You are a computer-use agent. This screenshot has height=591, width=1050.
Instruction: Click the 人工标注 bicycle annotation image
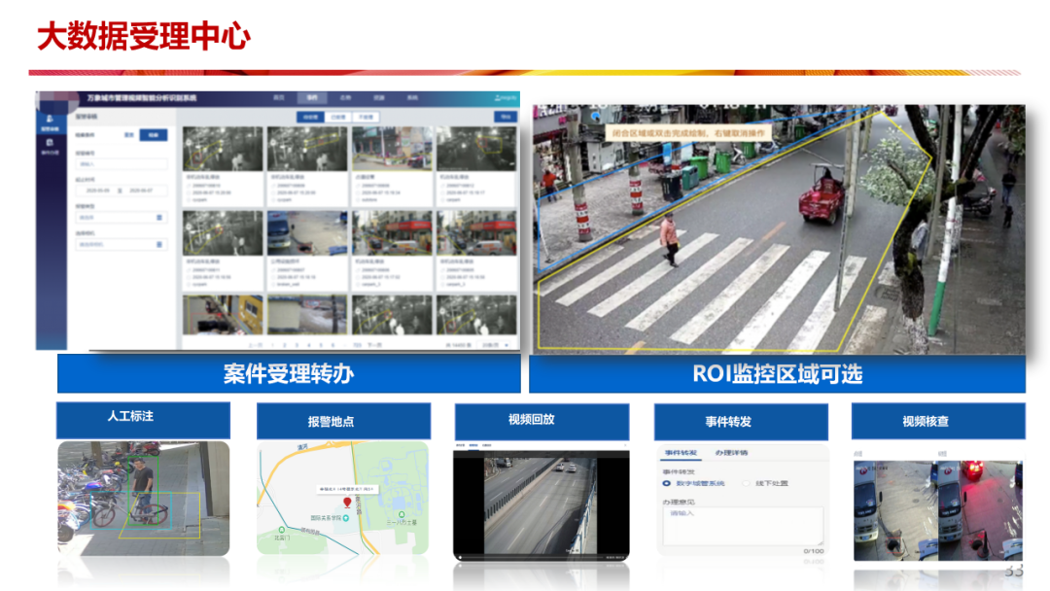click(x=143, y=498)
